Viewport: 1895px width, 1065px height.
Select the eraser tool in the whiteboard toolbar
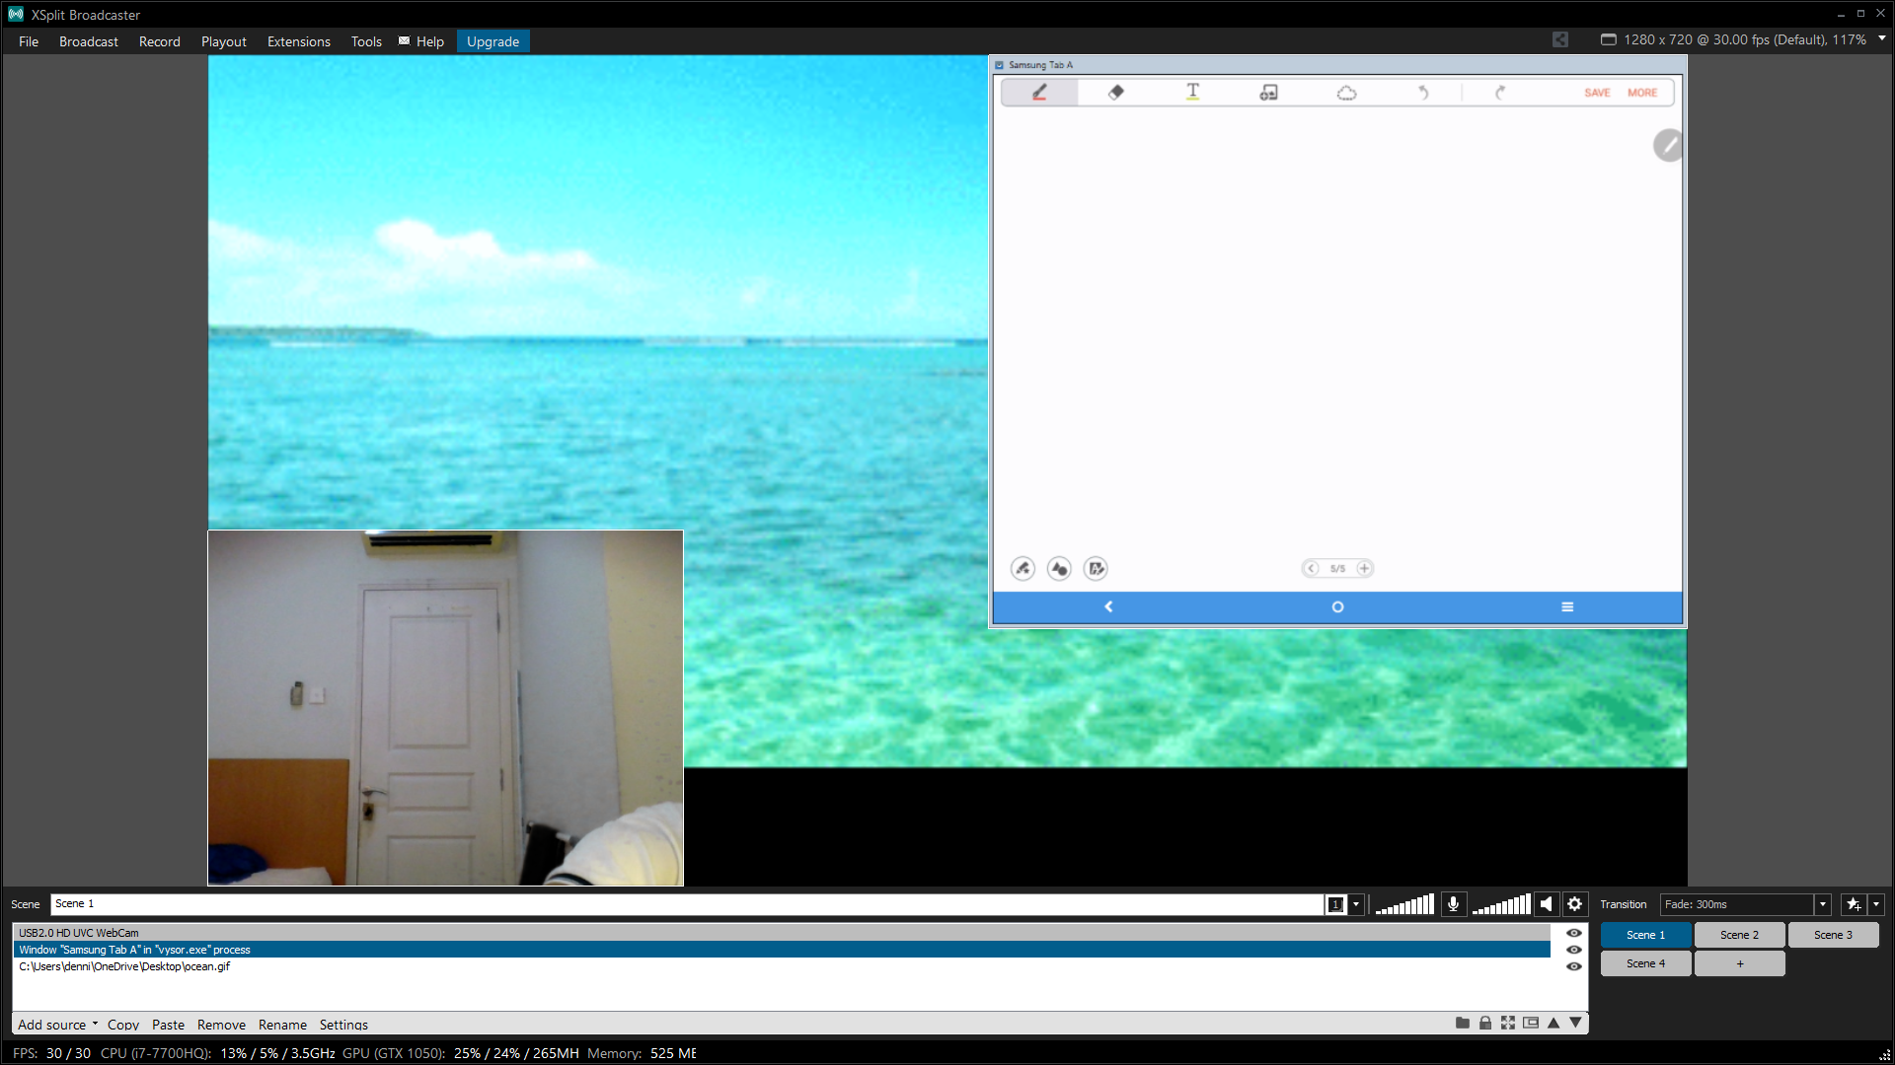click(x=1116, y=92)
